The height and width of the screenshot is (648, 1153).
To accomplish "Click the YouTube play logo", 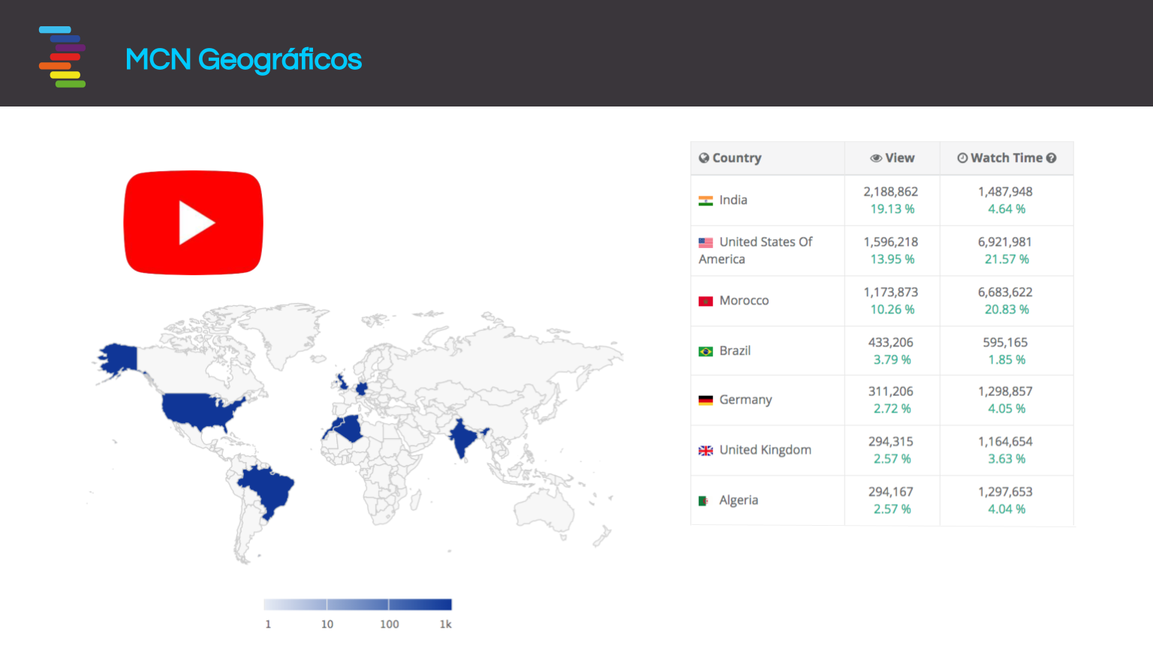I will [x=194, y=223].
